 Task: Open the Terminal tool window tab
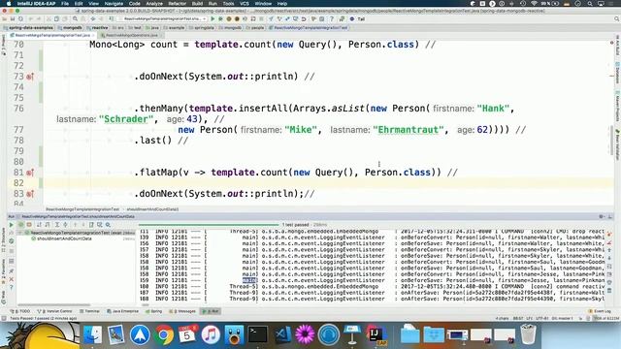pos(89,311)
